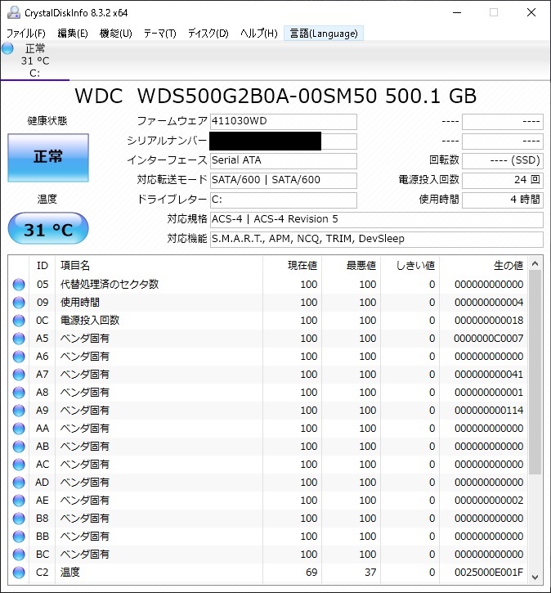
Task: Open the ディスク(D) menu
Action: coord(208,34)
